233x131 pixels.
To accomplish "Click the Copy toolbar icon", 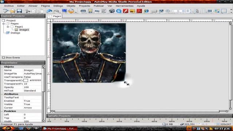I will (x=34, y=11).
